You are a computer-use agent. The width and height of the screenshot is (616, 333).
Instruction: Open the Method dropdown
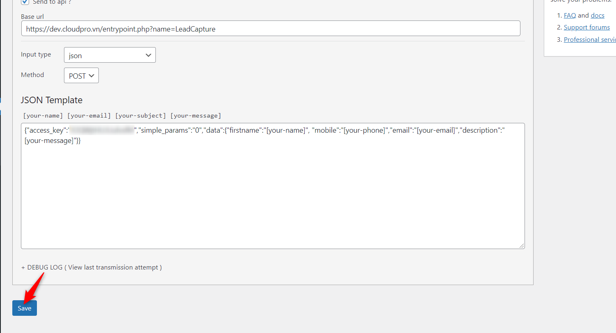point(81,75)
